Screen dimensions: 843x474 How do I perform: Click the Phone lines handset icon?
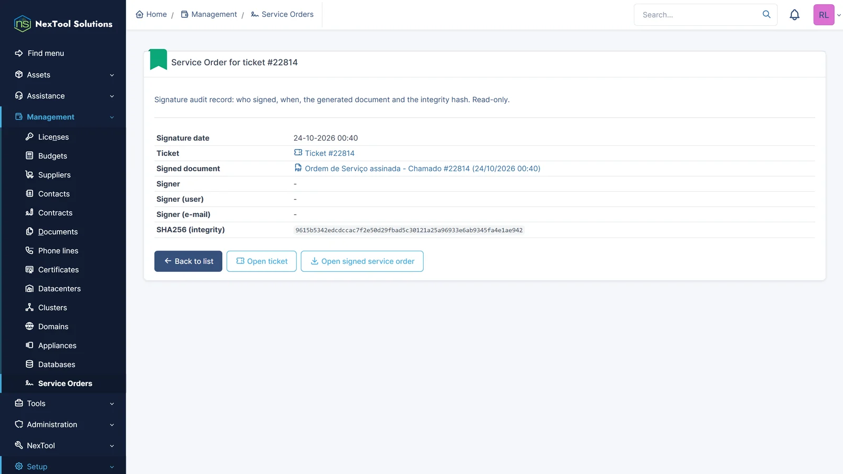[x=30, y=251]
